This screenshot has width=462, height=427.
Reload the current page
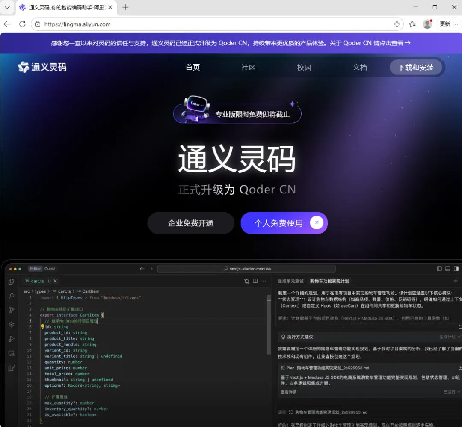(22, 24)
